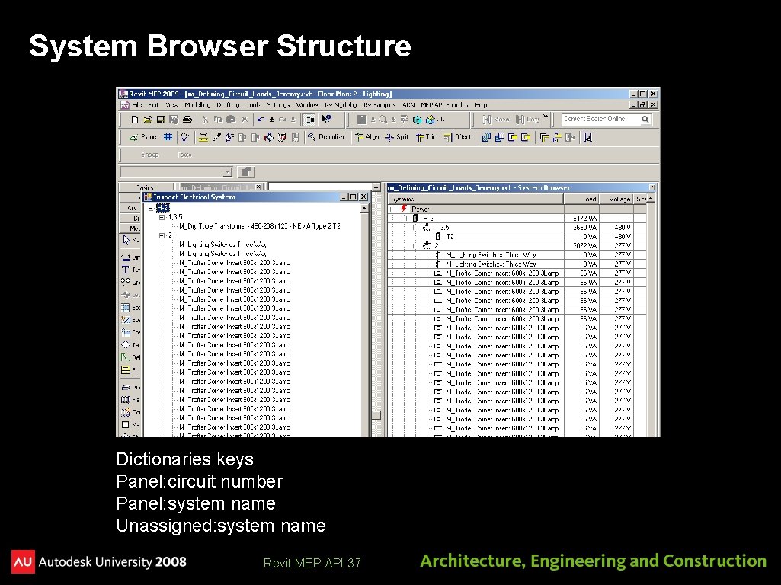
Task: Collapse circuit 2 in System Browser
Action: pyautogui.click(x=415, y=245)
